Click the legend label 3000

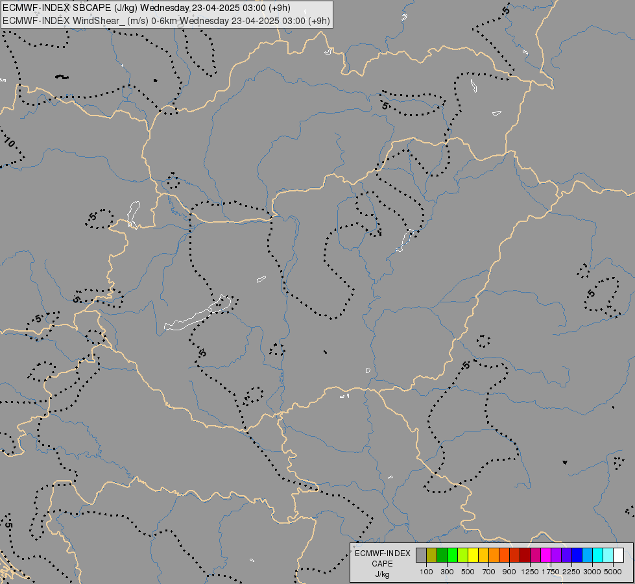tap(592, 572)
